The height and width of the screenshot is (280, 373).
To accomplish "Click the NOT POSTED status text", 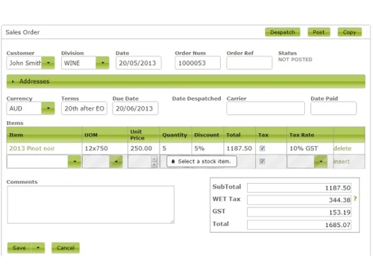I will click(x=295, y=60).
